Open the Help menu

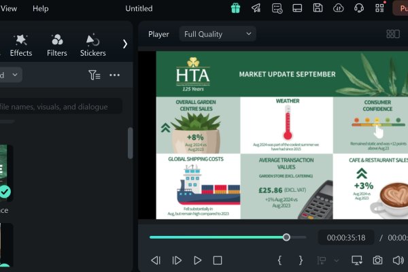(41, 9)
